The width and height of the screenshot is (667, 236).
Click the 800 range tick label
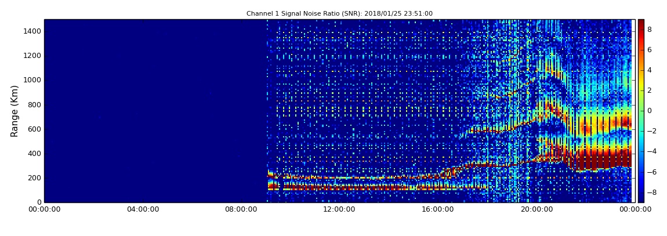click(35, 104)
